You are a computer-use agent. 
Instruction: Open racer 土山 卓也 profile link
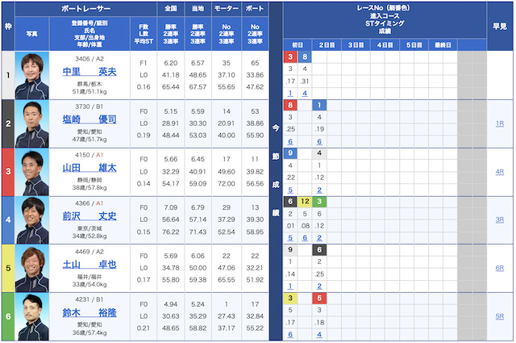(x=89, y=264)
